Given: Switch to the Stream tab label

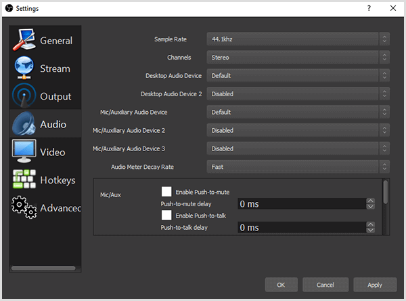Looking at the screenshot, I should [55, 68].
